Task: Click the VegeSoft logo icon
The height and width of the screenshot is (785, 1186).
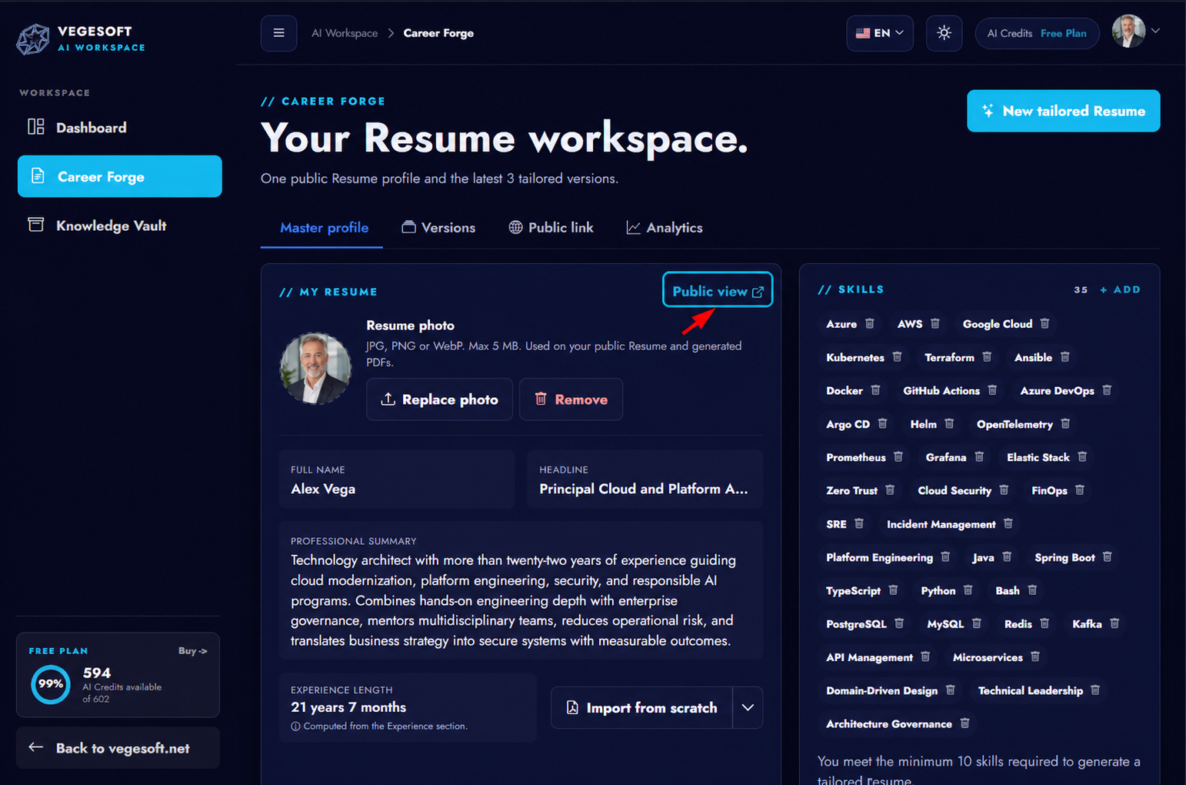Action: pyautogui.click(x=33, y=38)
